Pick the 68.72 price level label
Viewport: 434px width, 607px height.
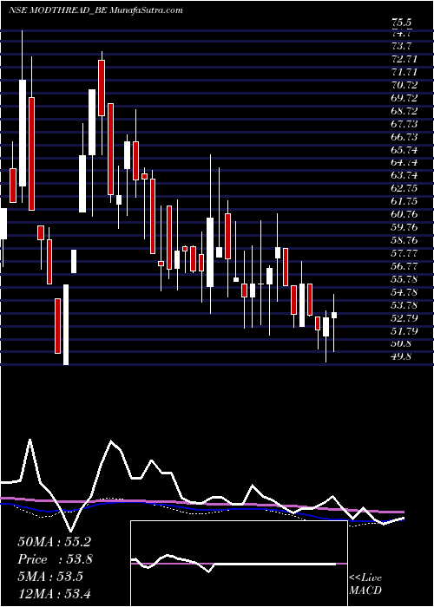pyautogui.click(x=404, y=111)
